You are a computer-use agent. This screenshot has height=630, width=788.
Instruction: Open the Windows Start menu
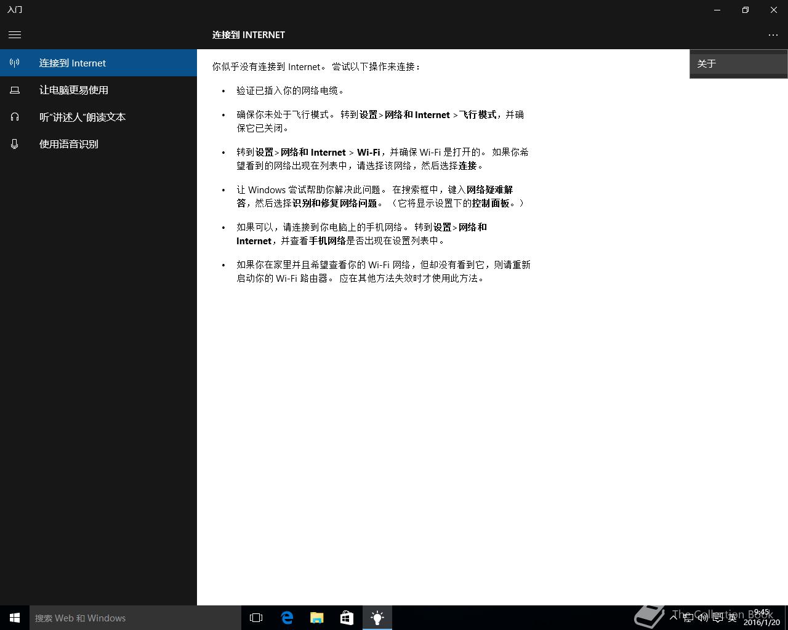[x=15, y=618]
